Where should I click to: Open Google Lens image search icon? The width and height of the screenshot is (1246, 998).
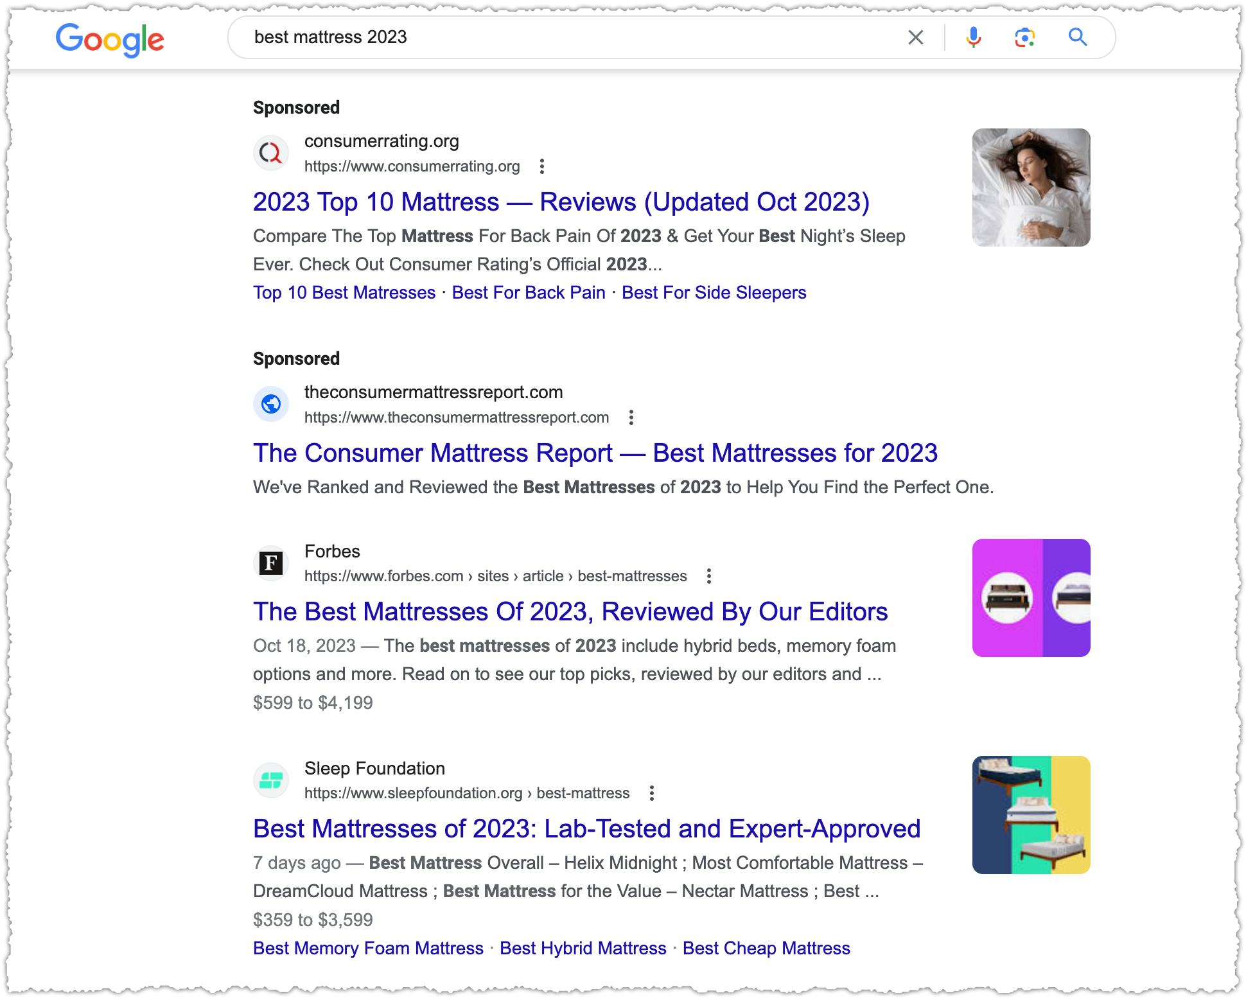[x=1025, y=37]
